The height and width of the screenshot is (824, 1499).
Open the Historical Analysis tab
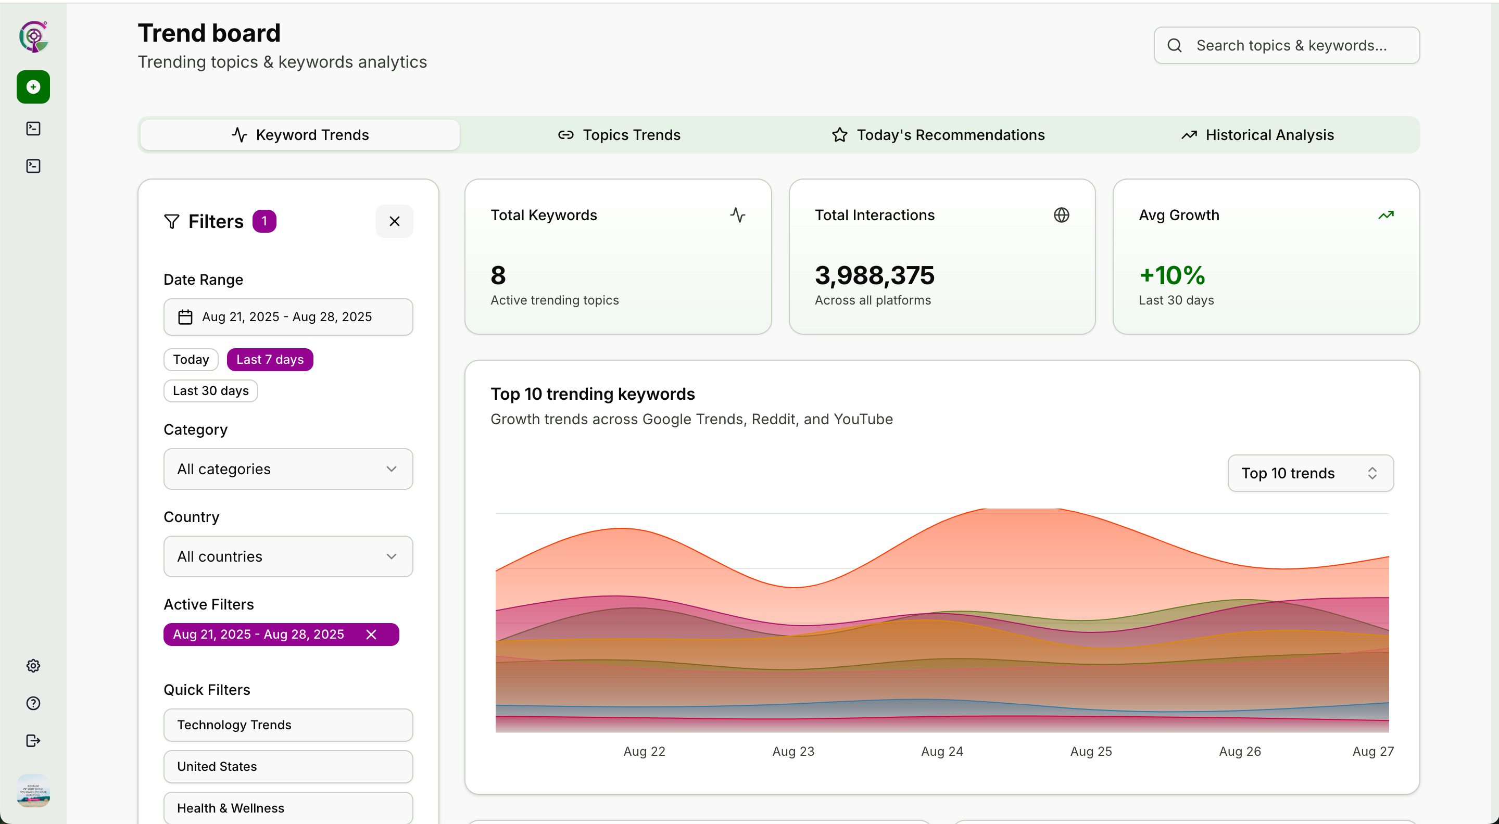(x=1257, y=135)
